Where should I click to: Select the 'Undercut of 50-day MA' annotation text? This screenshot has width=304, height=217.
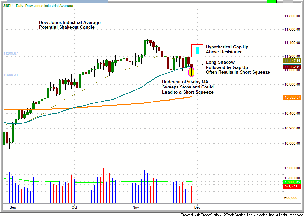[x=188, y=87]
